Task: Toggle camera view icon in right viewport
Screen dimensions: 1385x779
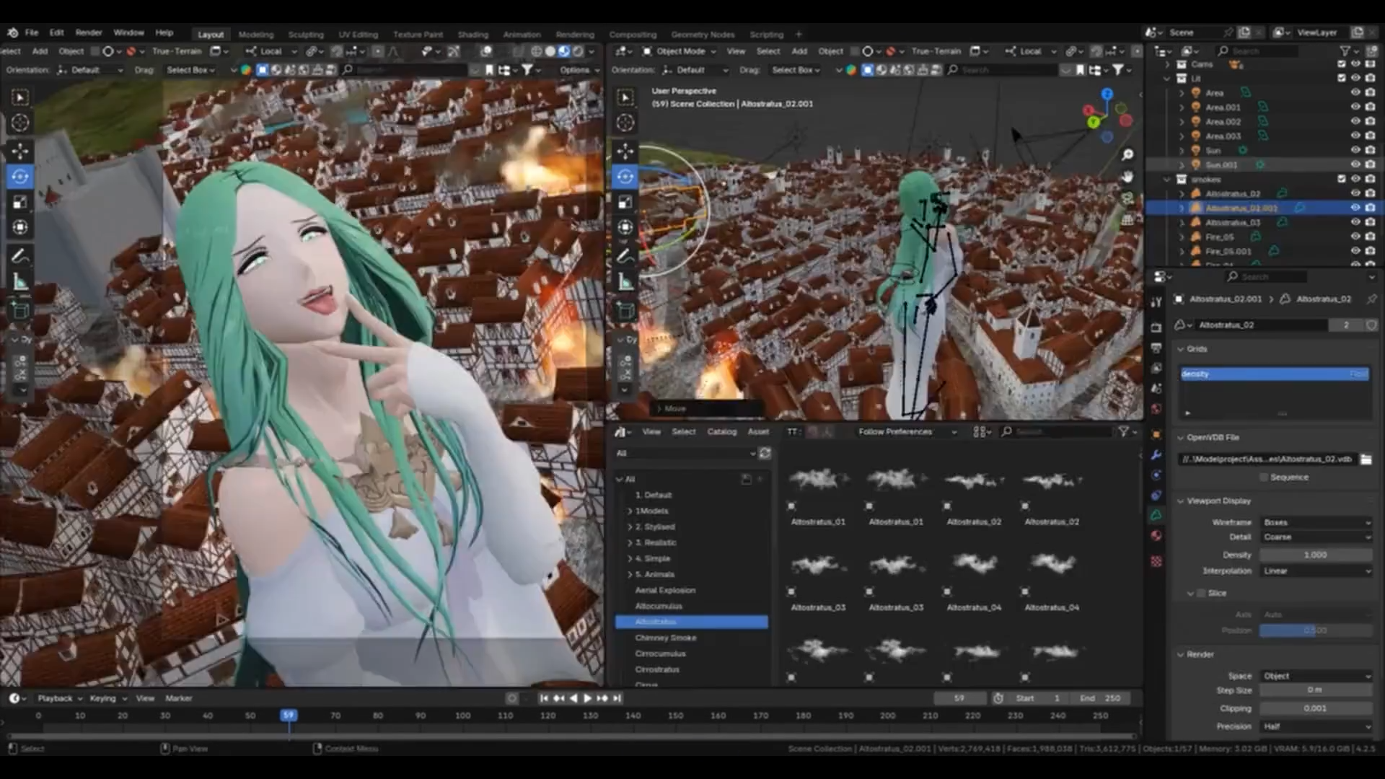Action: click(1127, 198)
